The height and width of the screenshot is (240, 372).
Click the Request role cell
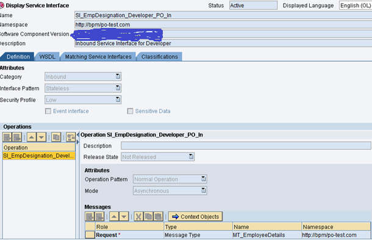click(129, 235)
